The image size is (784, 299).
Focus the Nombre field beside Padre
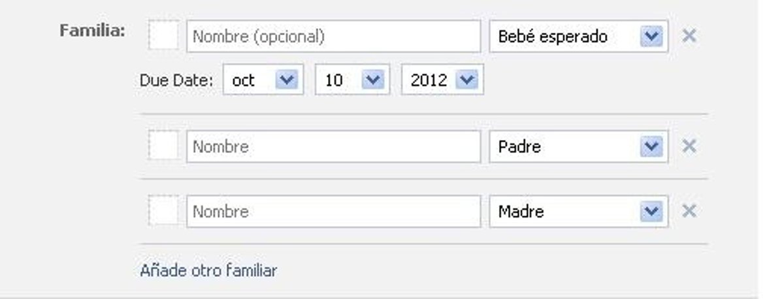point(333,147)
